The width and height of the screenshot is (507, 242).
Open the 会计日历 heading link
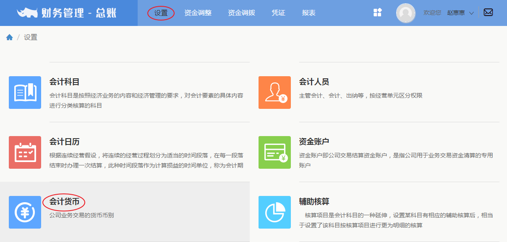pos(65,142)
